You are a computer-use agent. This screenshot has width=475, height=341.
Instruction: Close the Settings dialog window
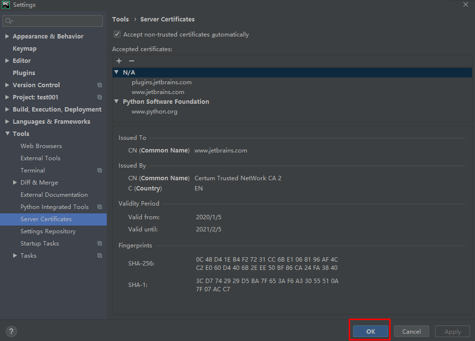click(x=466, y=4)
